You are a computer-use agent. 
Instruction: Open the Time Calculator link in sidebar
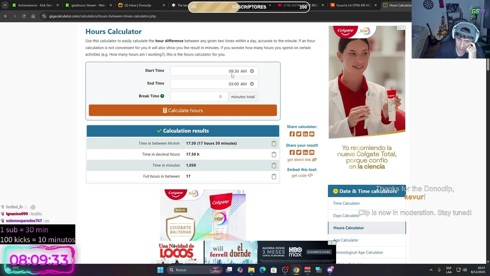coord(346,203)
